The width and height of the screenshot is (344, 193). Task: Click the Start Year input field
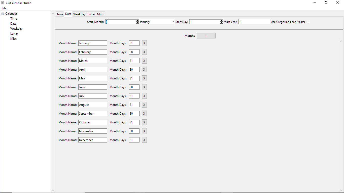click(x=254, y=22)
